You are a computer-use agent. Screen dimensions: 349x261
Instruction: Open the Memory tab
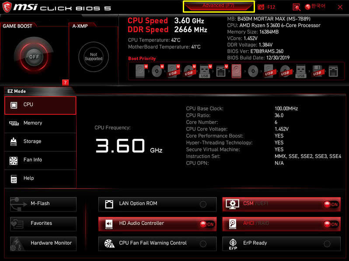(40, 124)
